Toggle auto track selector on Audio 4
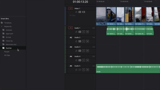This screenshot has height=90, width=160. point(80,60)
